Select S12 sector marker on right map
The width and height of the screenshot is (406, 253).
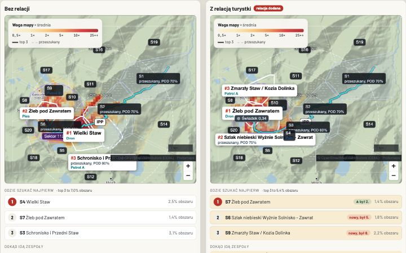[296, 160]
